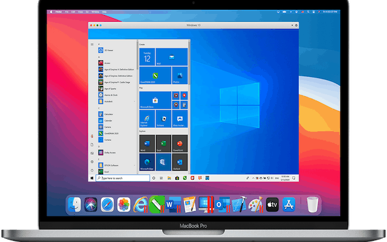This screenshot has height=242, width=387.
Task: Open Apple menu in menu bar
Action: pos(51,12)
